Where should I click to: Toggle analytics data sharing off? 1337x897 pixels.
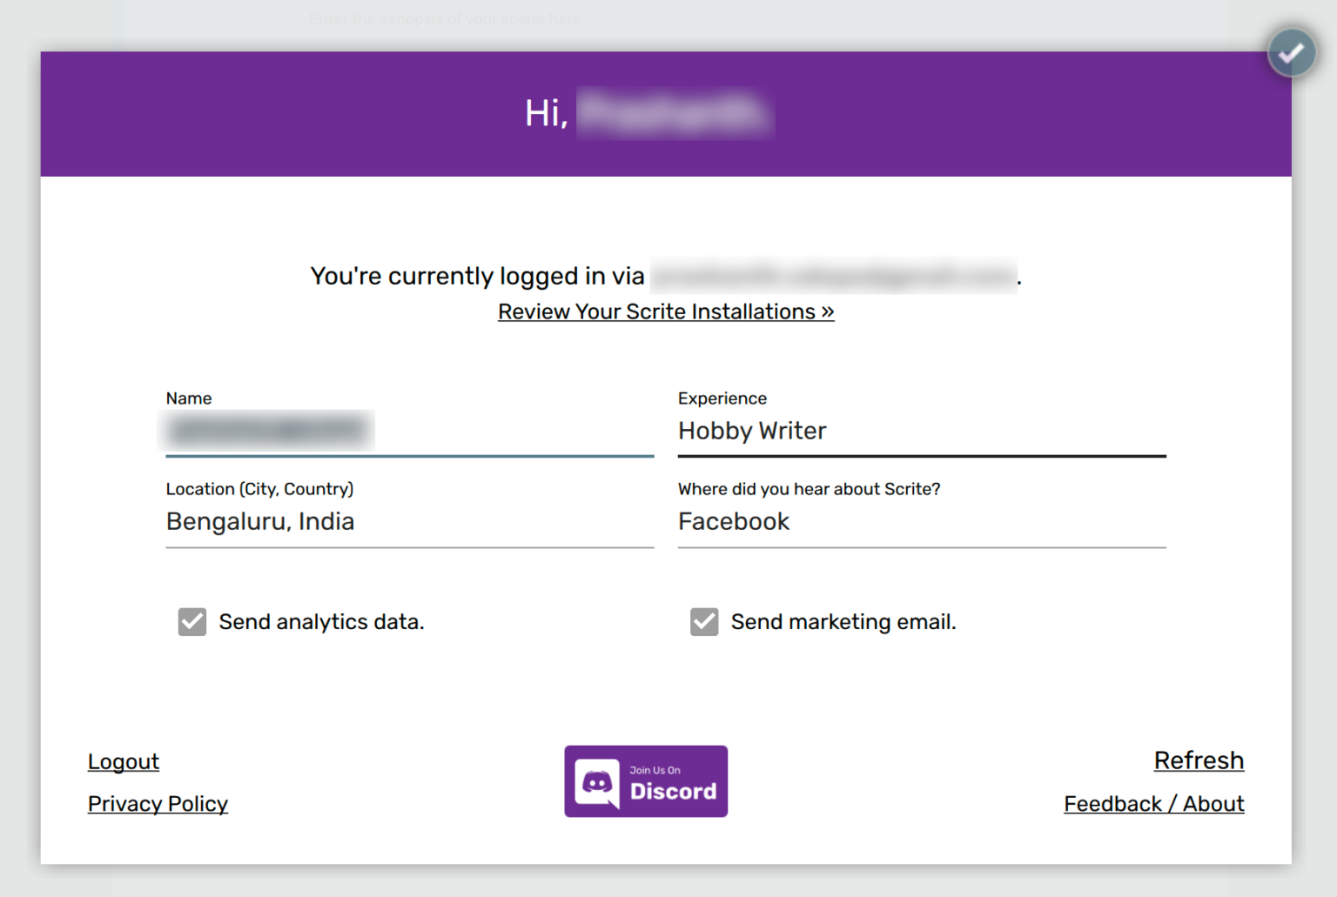pyautogui.click(x=191, y=621)
